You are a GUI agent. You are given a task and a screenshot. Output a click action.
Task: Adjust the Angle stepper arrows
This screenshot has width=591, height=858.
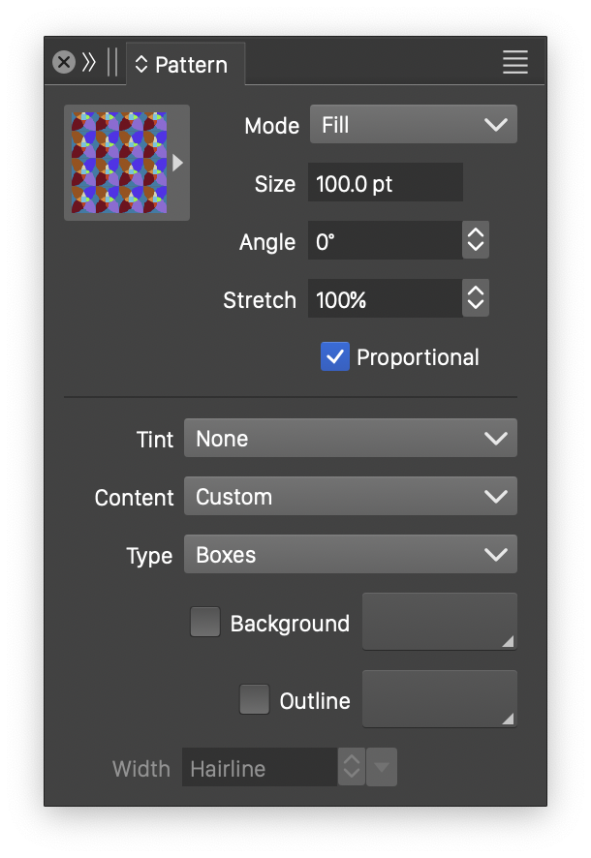475,241
